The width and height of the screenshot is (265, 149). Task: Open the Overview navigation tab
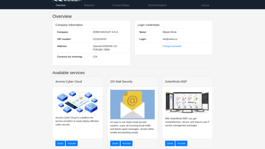point(61,5)
